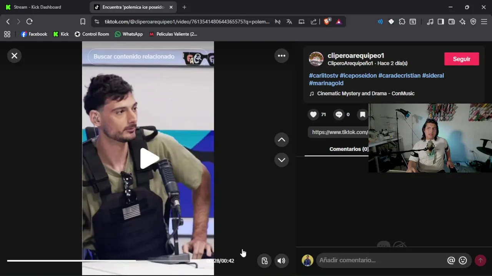The image size is (492, 276).
Task: Mute the video volume icon
Action: pyautogui.click(x=281, y=261)
